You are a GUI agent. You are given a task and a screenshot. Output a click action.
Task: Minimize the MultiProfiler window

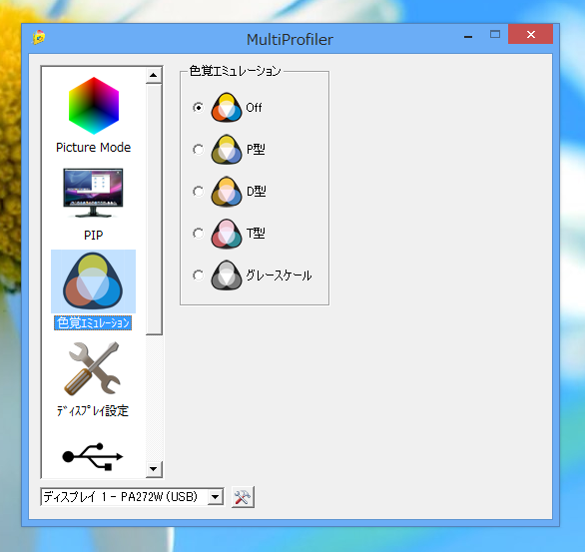tap(468, 37)
